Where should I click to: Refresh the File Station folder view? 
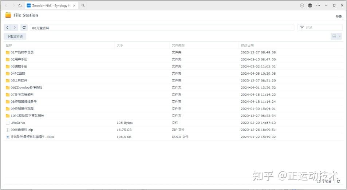tap(24, 28)
